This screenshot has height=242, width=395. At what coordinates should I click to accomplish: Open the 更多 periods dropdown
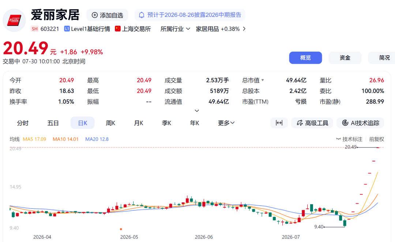tap(226, 123)
